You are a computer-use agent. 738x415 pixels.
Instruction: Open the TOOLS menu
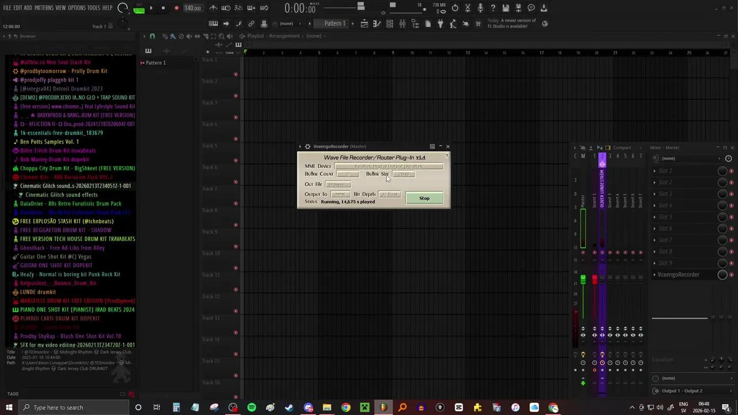point(94,8)
